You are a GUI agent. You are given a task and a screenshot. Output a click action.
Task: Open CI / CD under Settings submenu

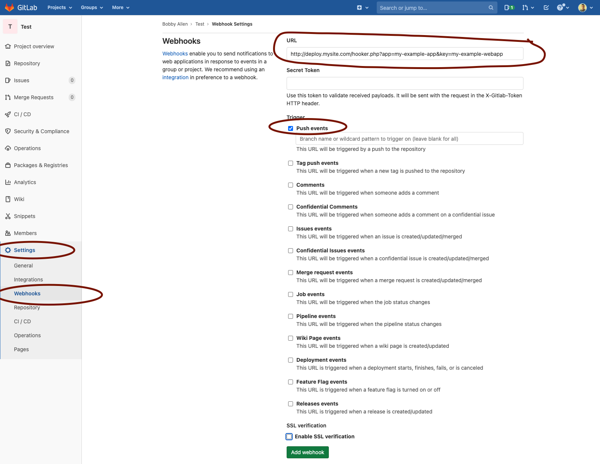(x=22, y=321)
